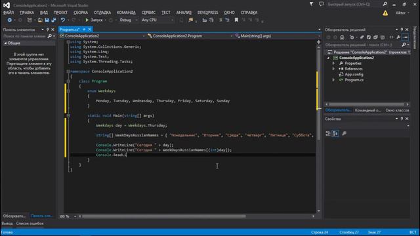Click the Home icon in Solution Explorer

(x=342, y=37)
